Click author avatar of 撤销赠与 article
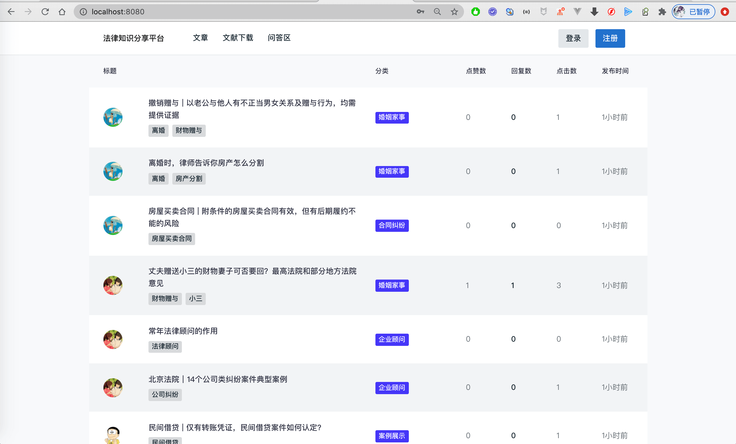Screen dimensions: 736x444 [x=113, y=117]
